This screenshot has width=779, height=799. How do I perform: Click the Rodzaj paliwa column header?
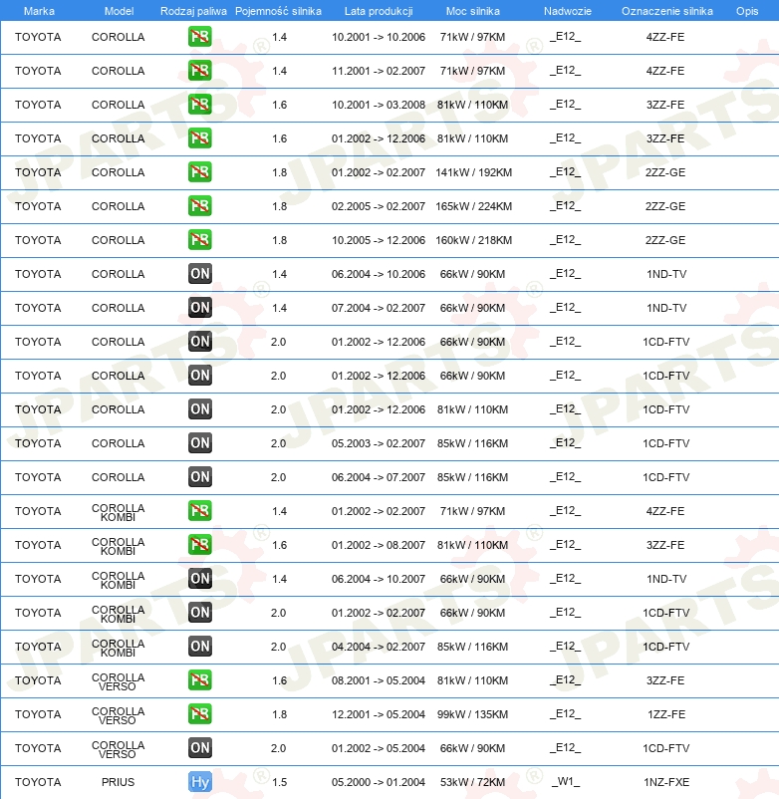pos(193,11)
